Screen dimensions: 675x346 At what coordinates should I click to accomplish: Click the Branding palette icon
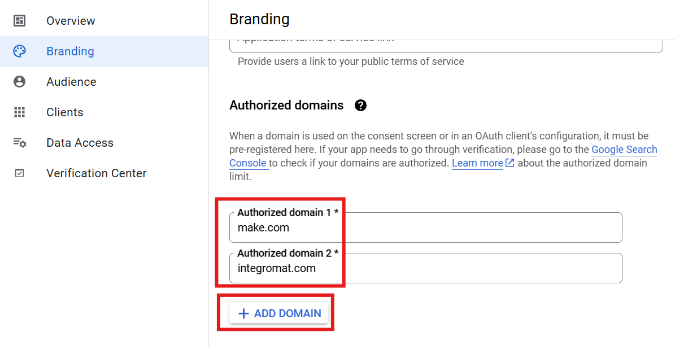pyautogui.click(x=20, y=51)
